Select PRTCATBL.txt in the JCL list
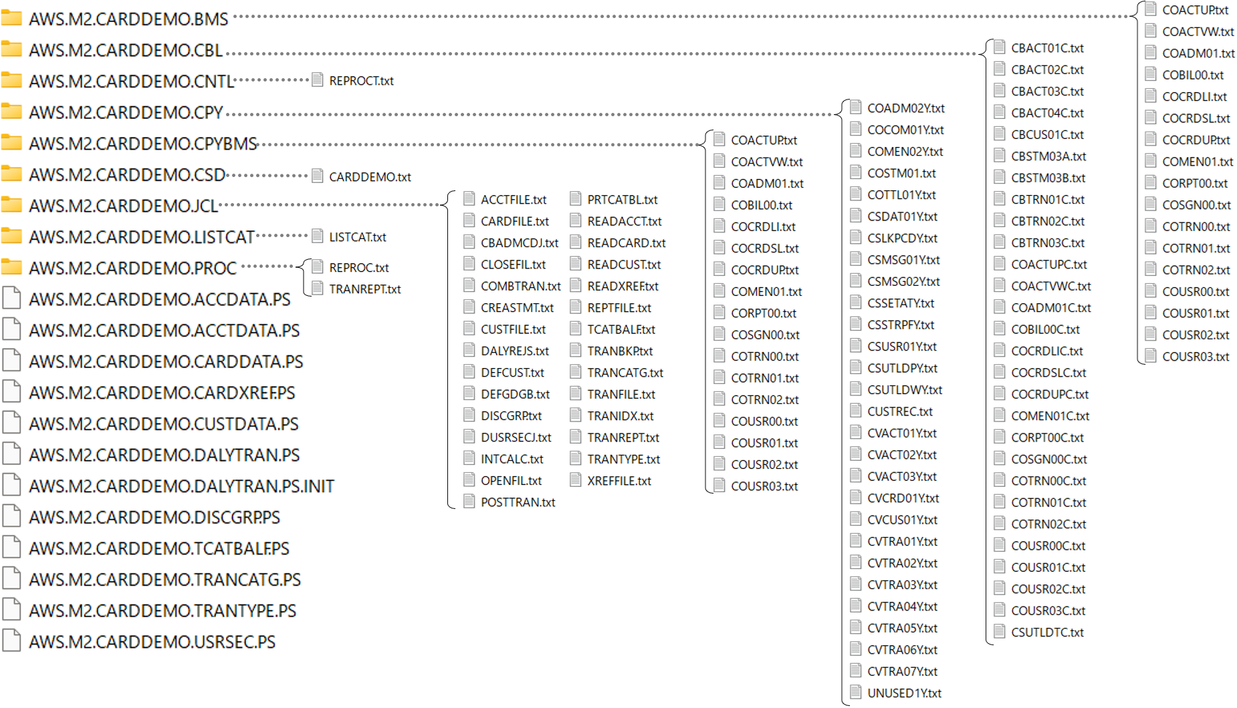Viewport: 1237px width, 708px height. [x=623, y=199]
